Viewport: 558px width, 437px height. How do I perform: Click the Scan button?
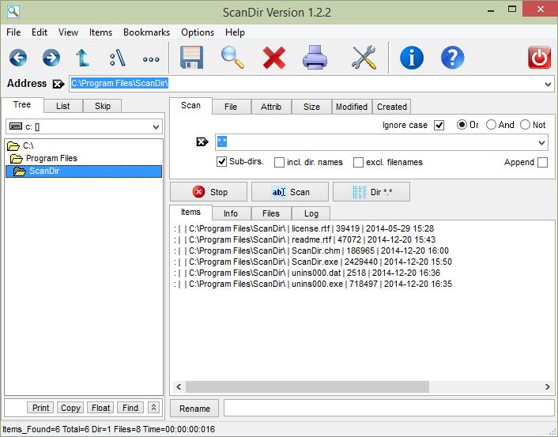[x=290, y=192]
